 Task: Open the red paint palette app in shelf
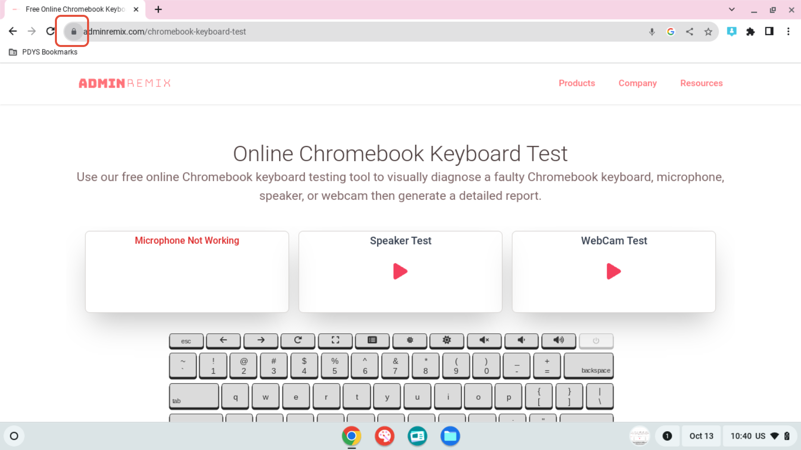384,436
